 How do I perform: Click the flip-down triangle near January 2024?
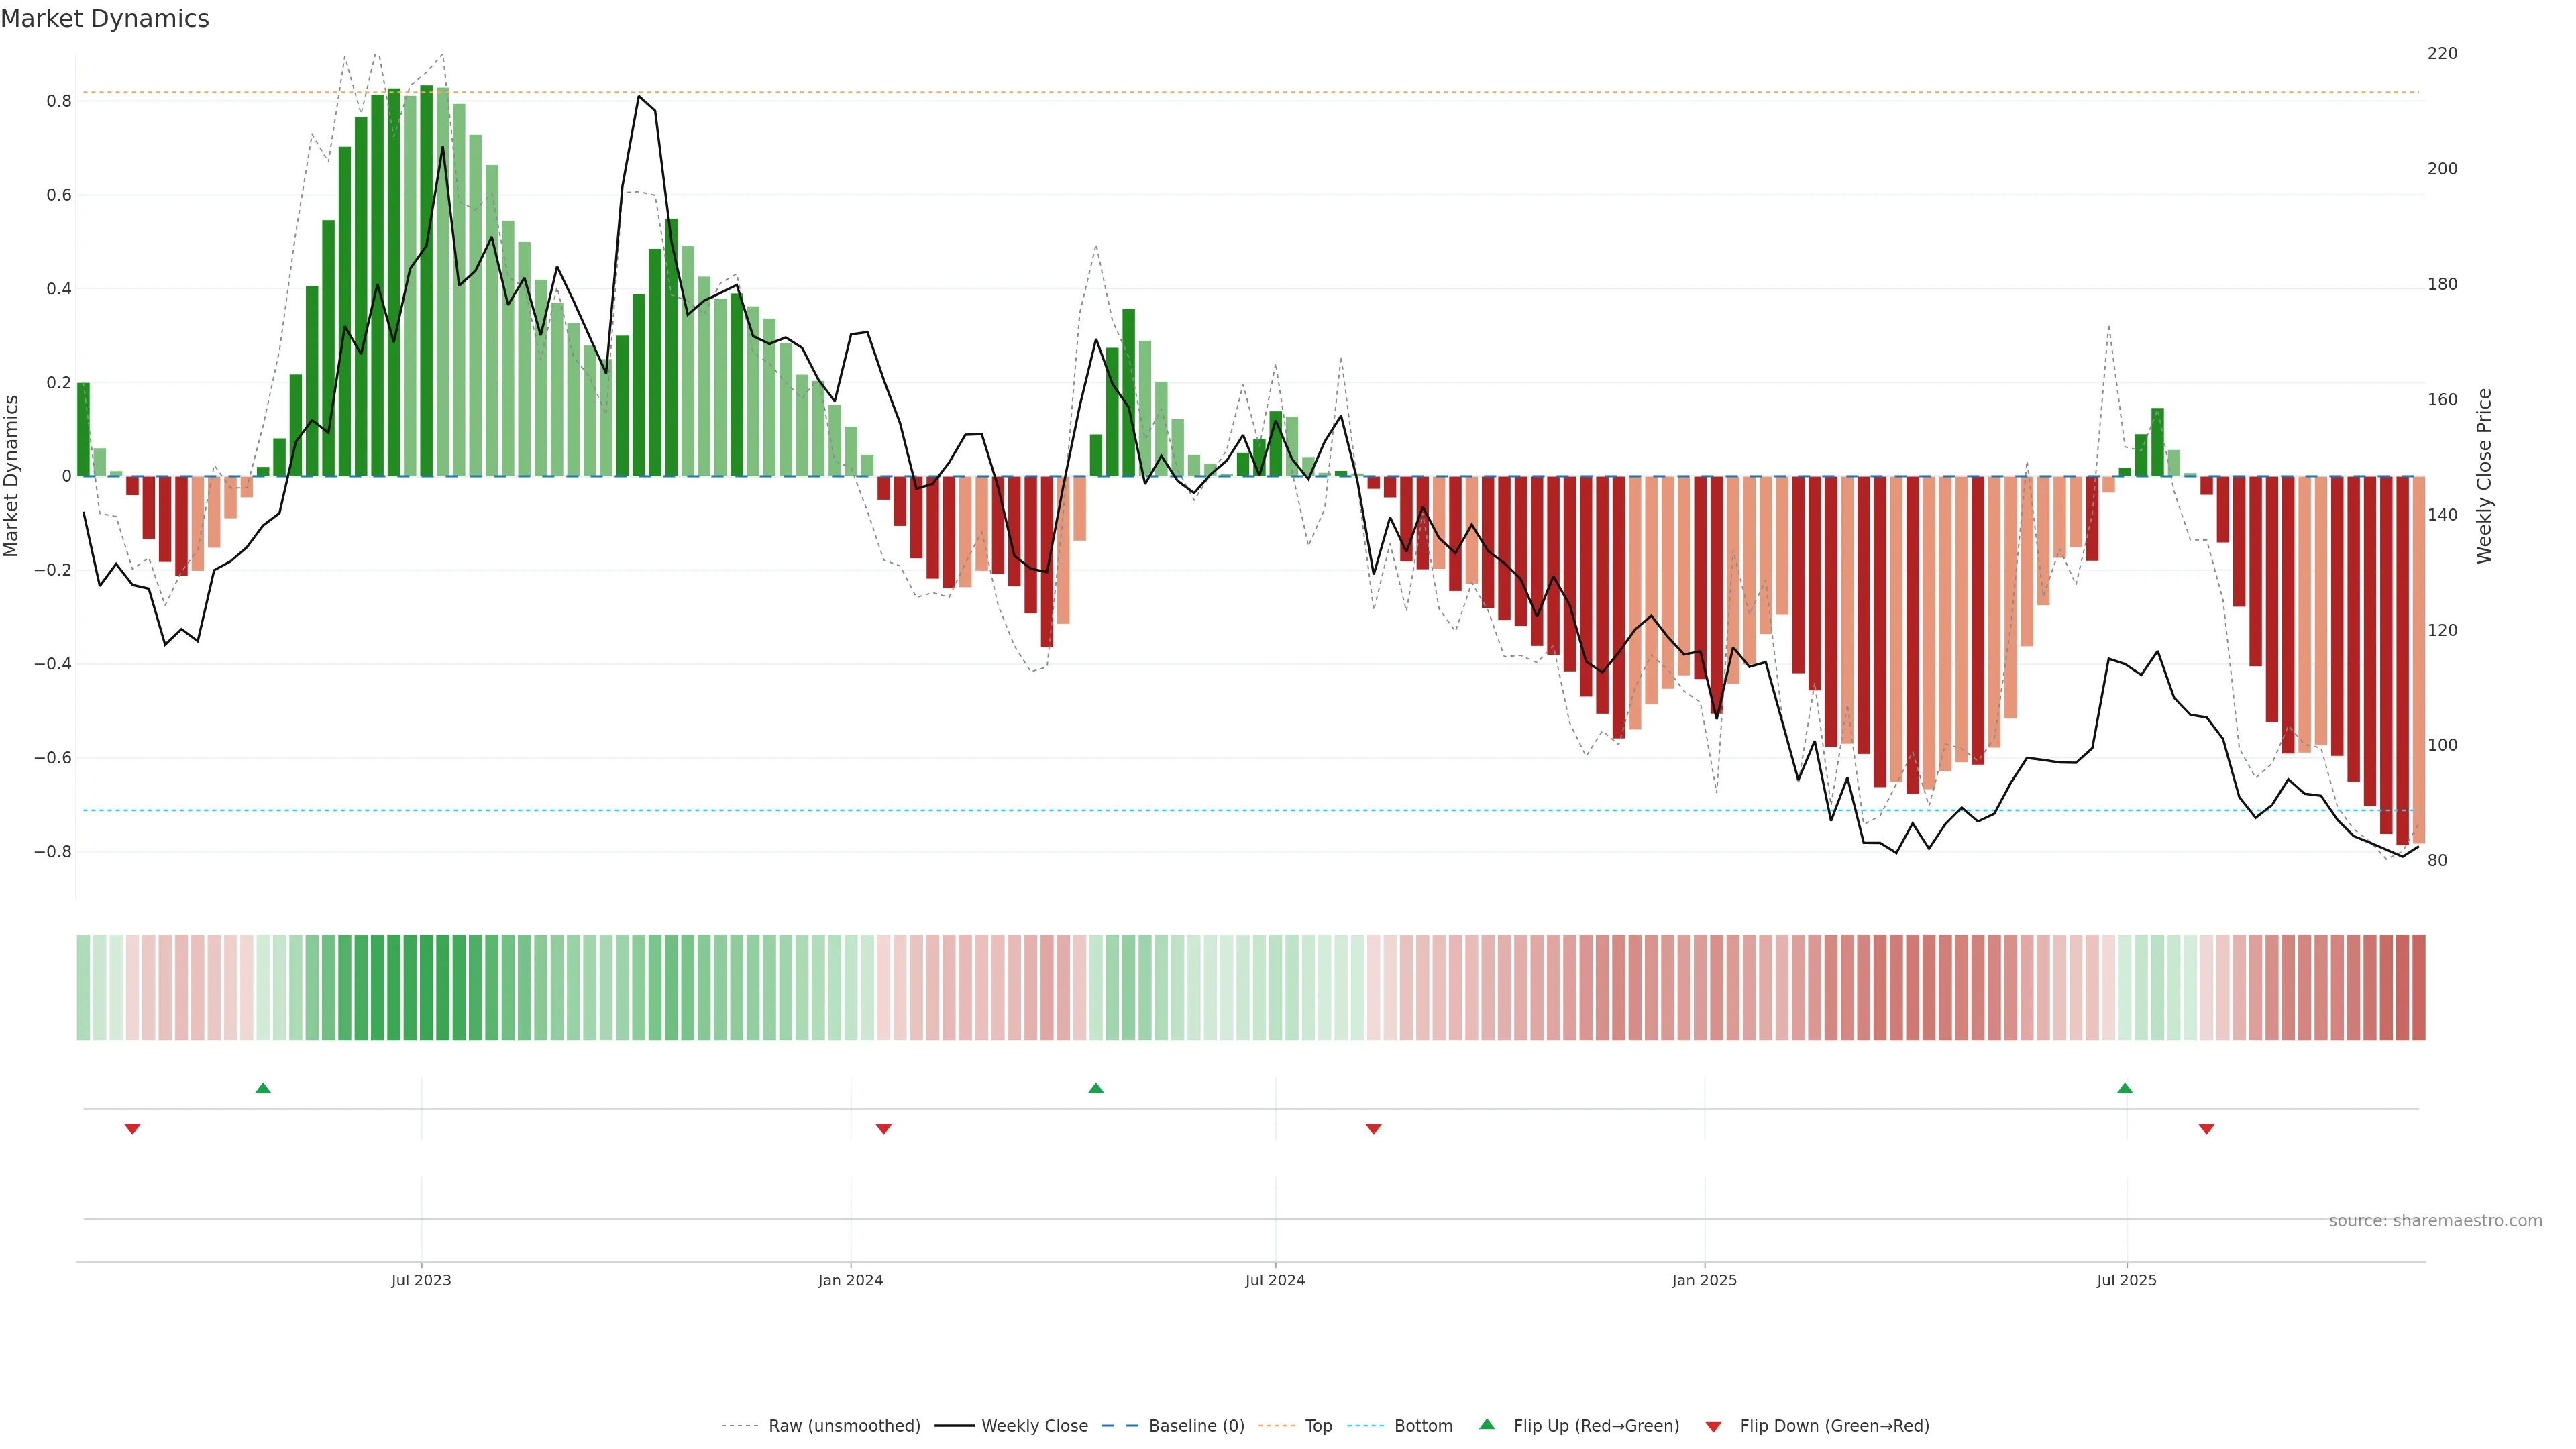click(x=883, y=1129)
